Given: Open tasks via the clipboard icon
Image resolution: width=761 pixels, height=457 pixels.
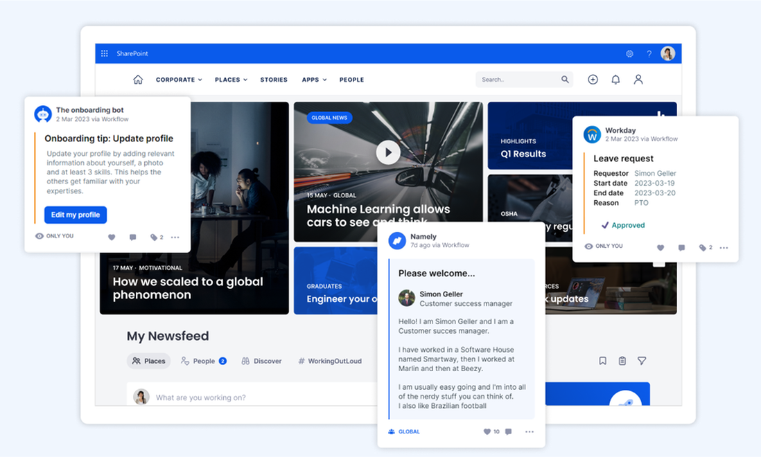Looking at the screenshot, I should pyautogui.click(x=622, y=361).
